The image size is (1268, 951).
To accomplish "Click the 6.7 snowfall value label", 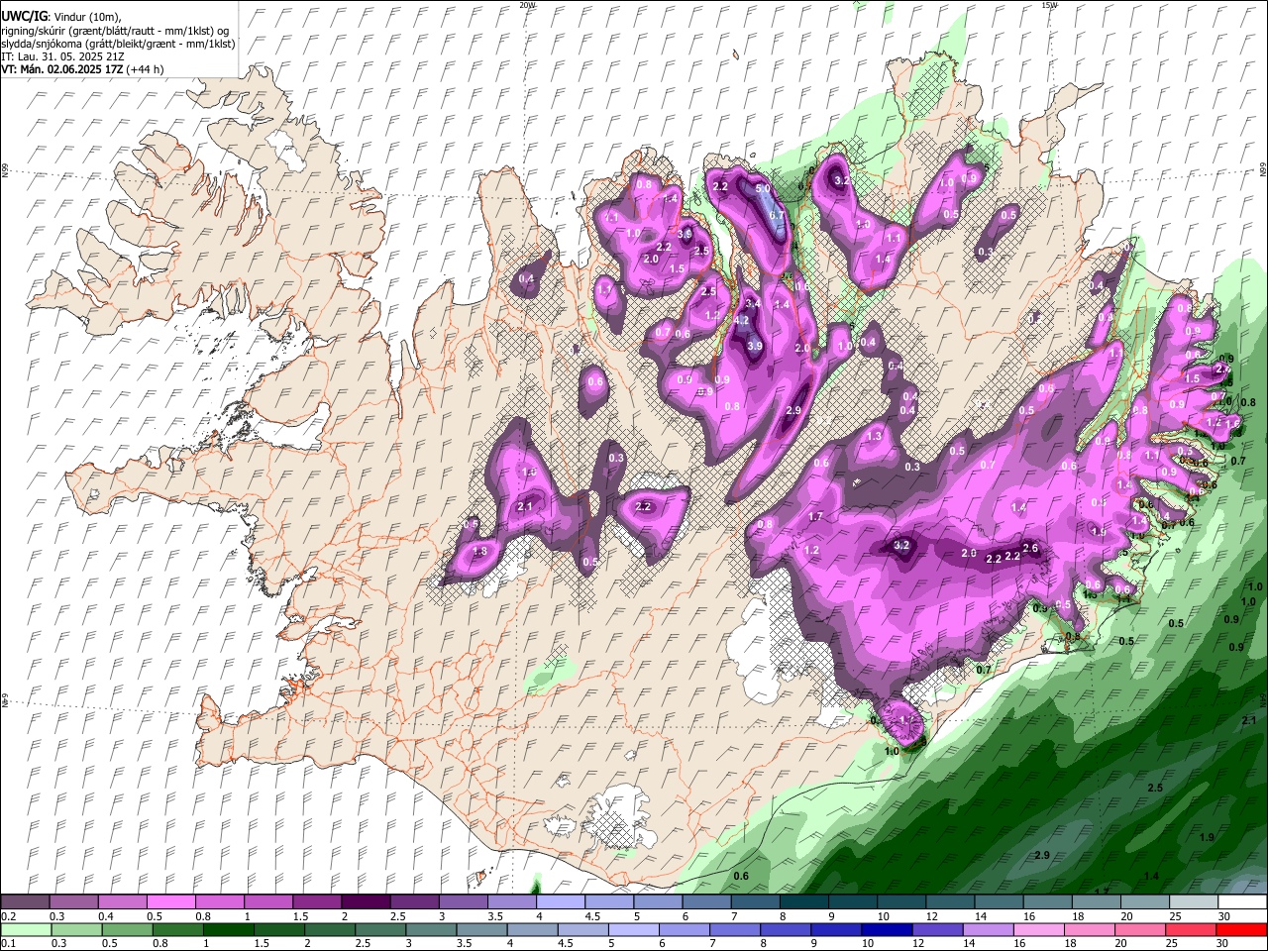I will (x=777, y=215).
